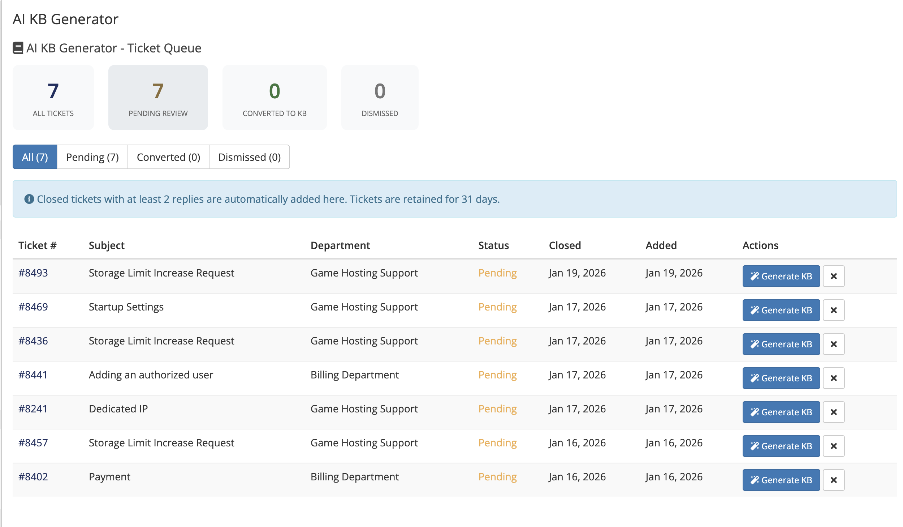This screenshot has height=527, width=903.
Task: Generate KB for Payment ticket
Action: point(781,480)
